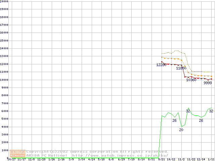The width and height of the screenshot is (215, 161).
Task: Click the 4/20 date on x-axis
Action: [x=91, y=159]
